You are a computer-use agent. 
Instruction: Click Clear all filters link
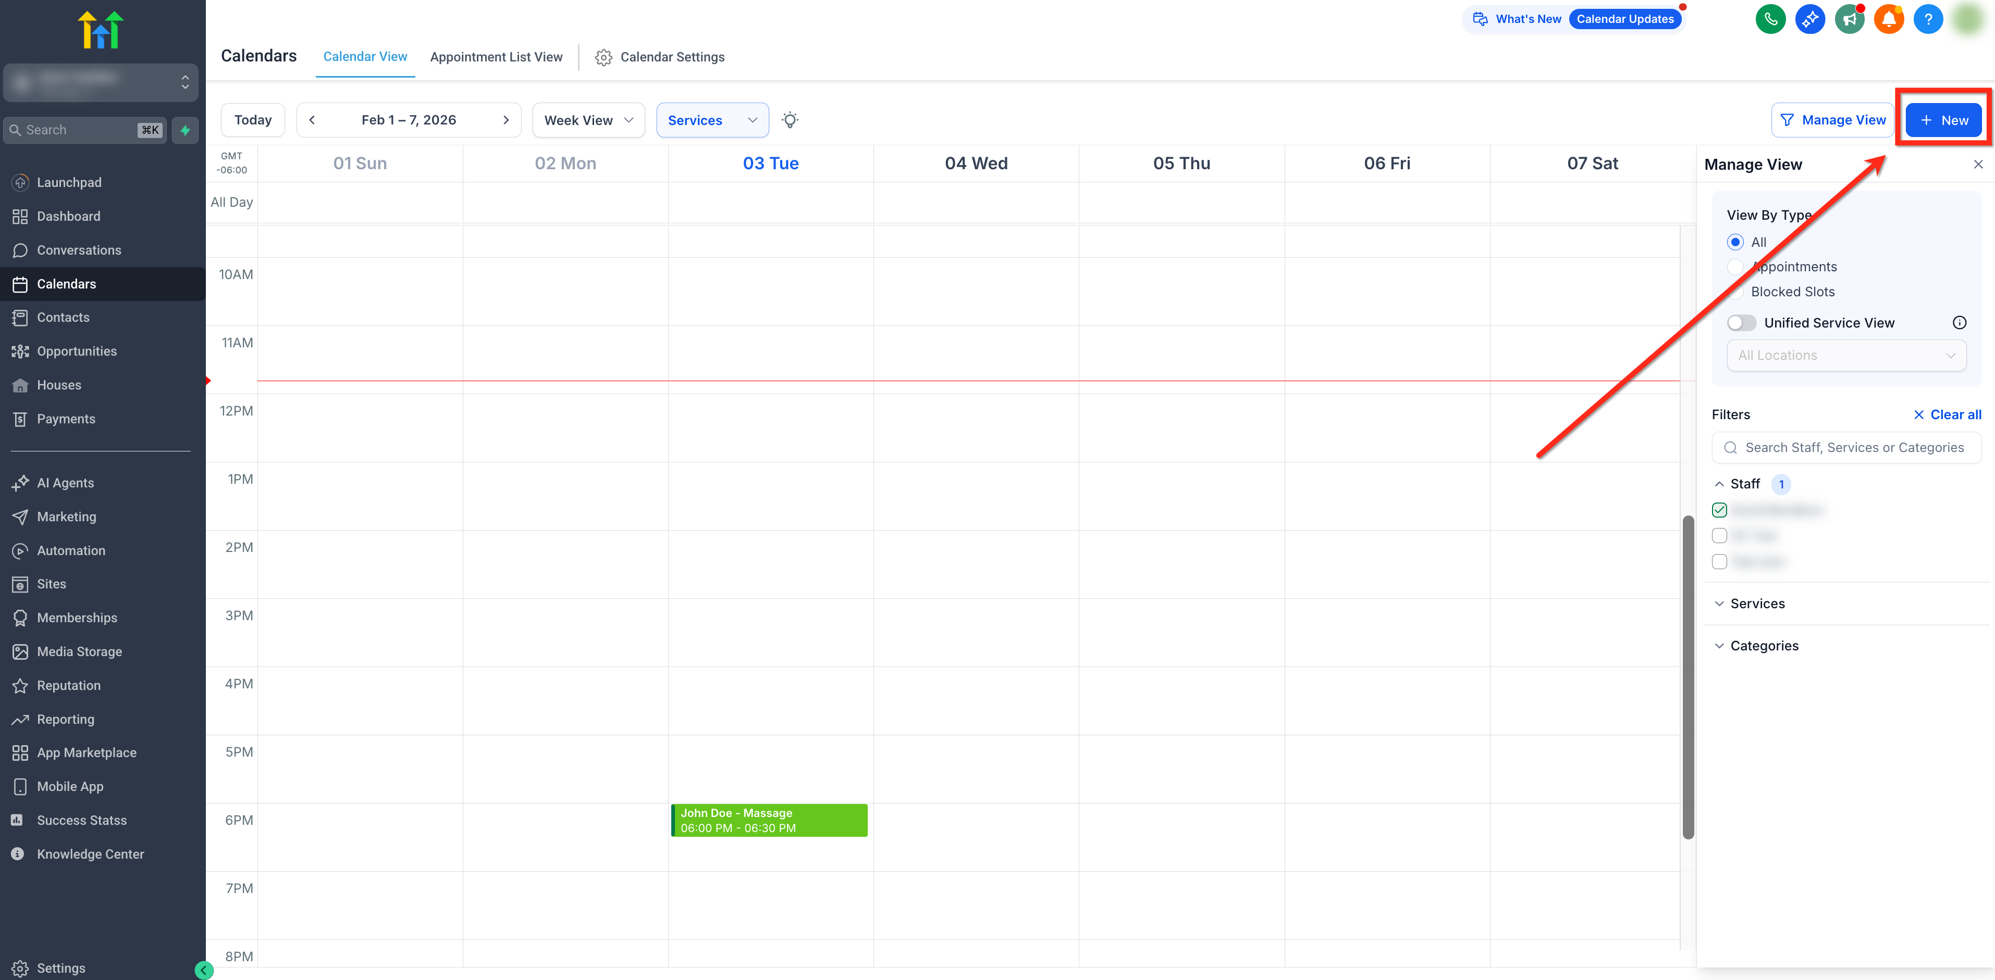(x=1947, y=415)
